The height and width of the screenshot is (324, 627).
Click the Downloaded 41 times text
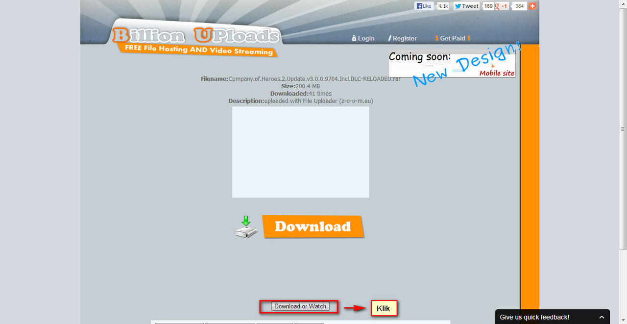coord(301,94)
